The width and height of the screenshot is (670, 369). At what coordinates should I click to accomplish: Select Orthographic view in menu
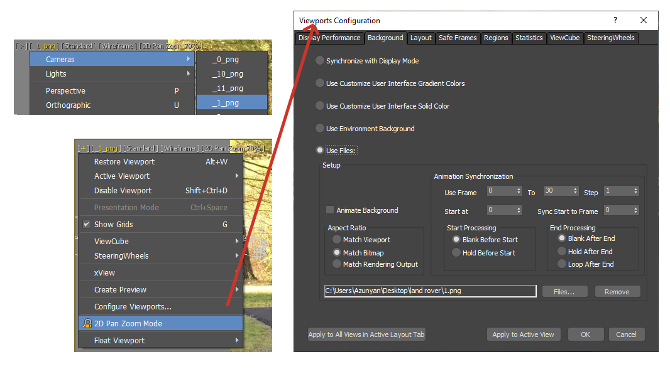(x=113, y=105)
